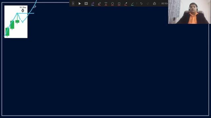The height and width of the screenshot is (118, 211).
Task: Select the pen drawing tool
Action: [x=93, y=4]
